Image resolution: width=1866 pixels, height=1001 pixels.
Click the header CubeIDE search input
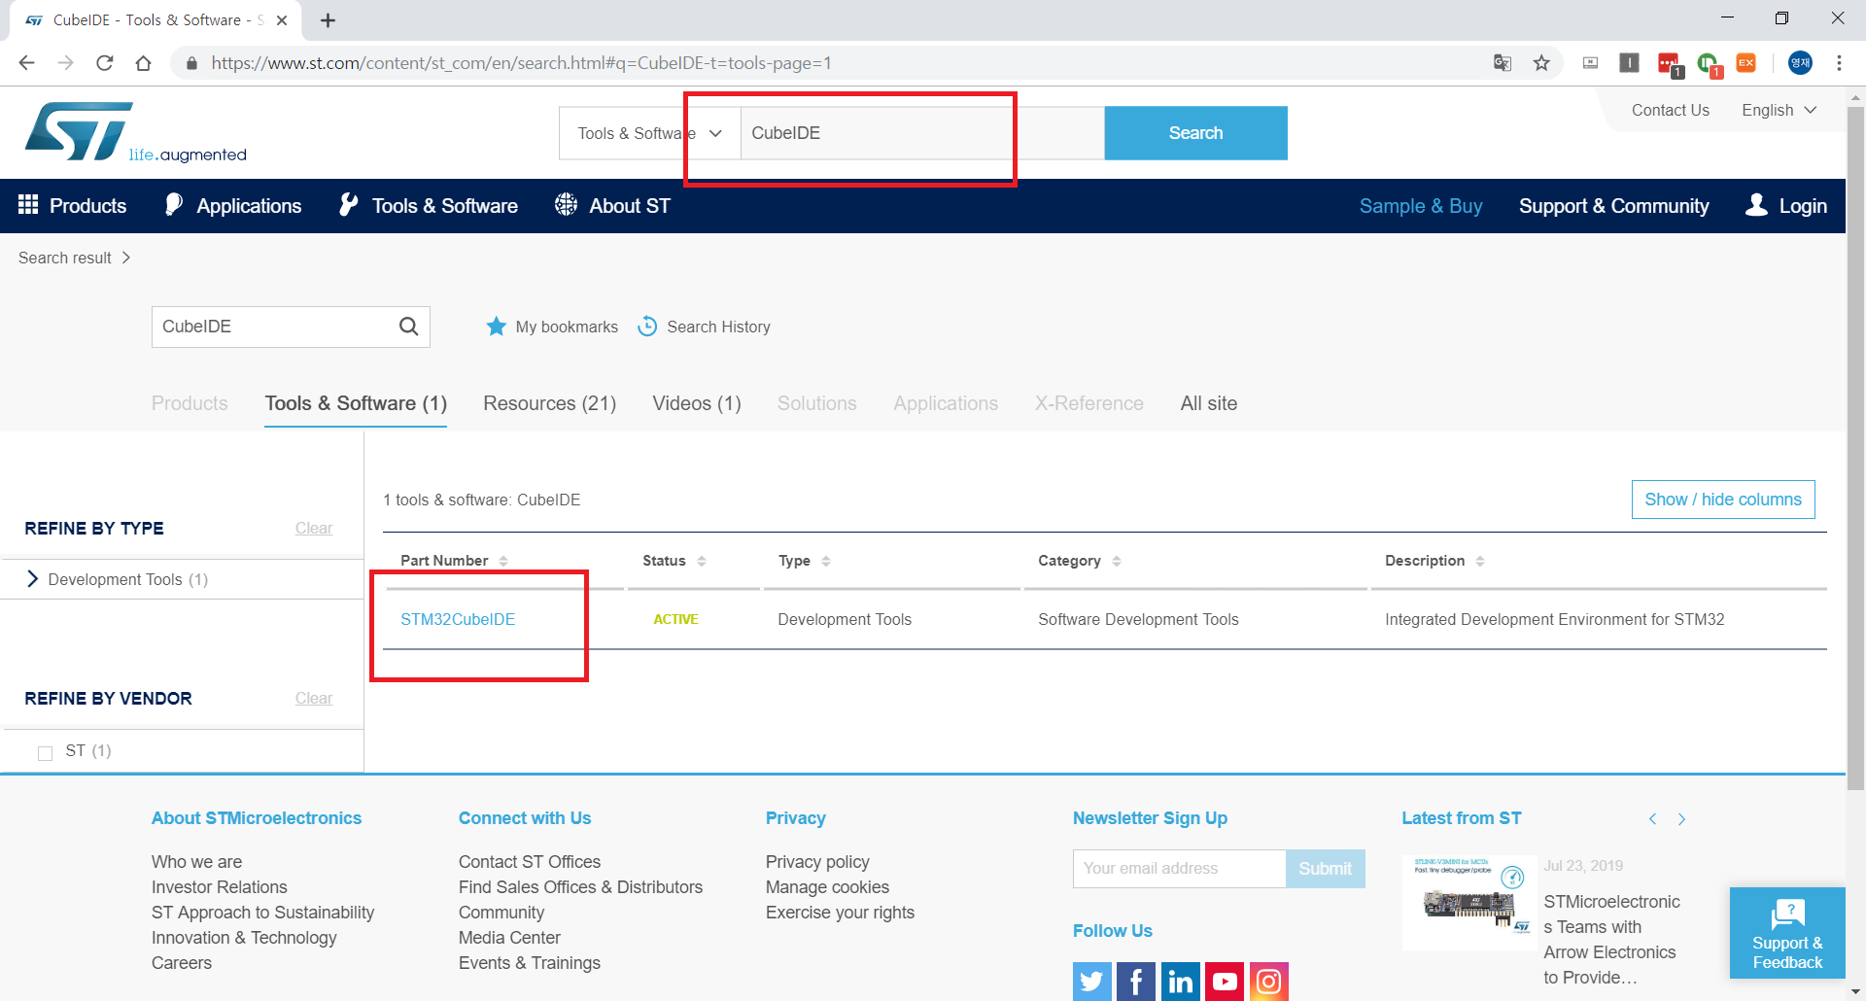pos(922,133)
